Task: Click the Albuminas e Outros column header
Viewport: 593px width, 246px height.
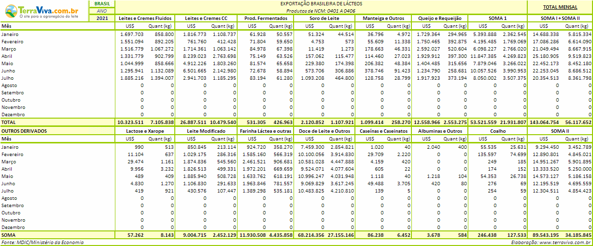Action: coord(440,131)
